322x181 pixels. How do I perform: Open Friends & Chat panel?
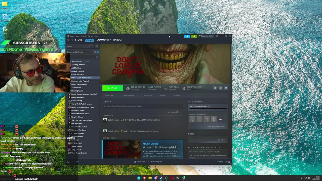coord(223,162)
